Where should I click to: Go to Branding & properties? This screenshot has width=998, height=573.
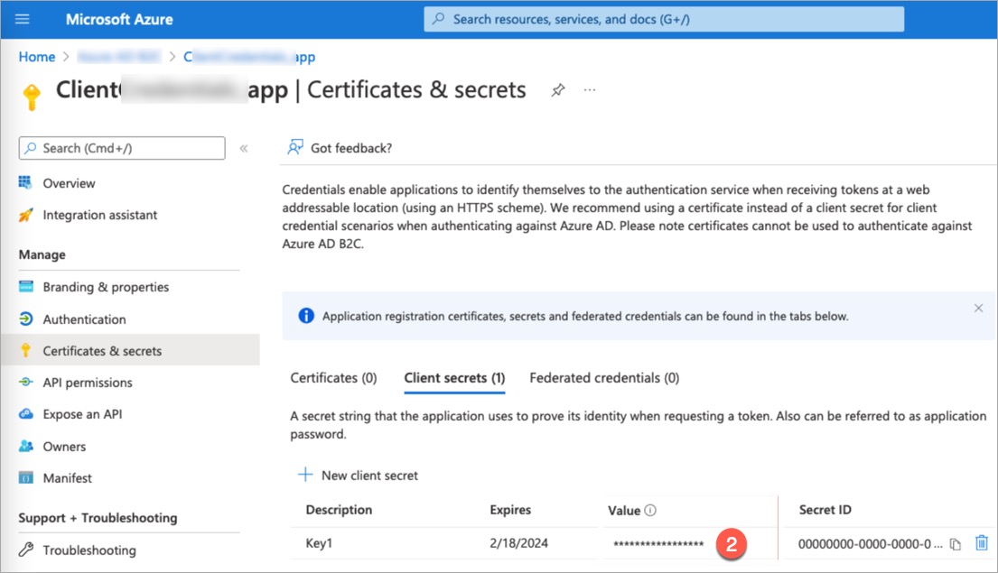106,287
